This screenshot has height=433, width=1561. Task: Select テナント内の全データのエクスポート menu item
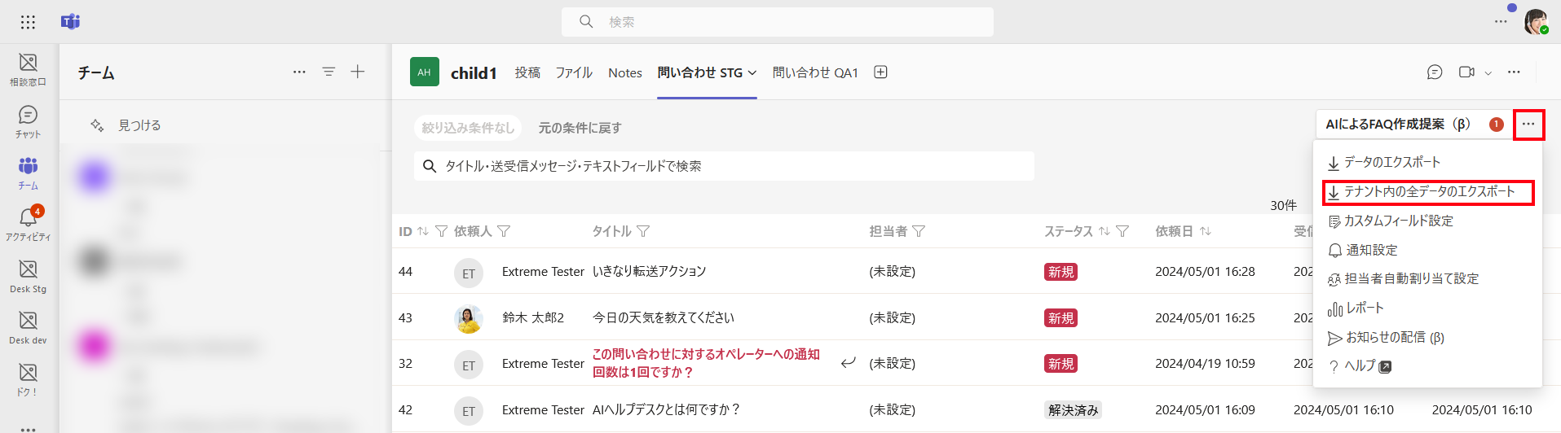point(1427,192)
